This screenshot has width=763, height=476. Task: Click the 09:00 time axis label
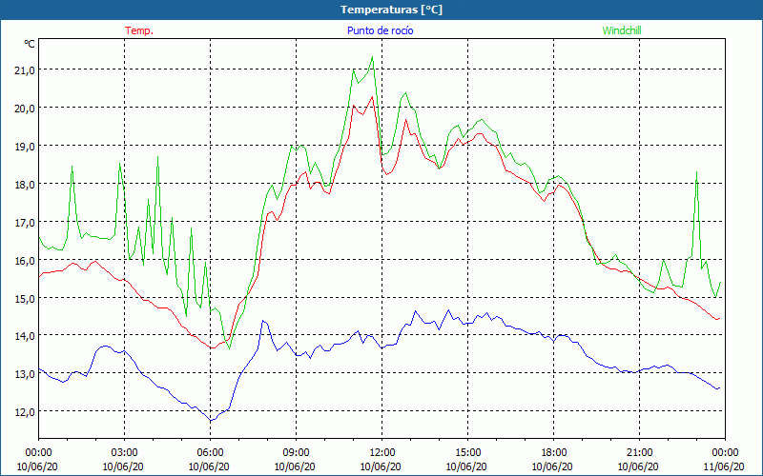[x=296, y=453]
